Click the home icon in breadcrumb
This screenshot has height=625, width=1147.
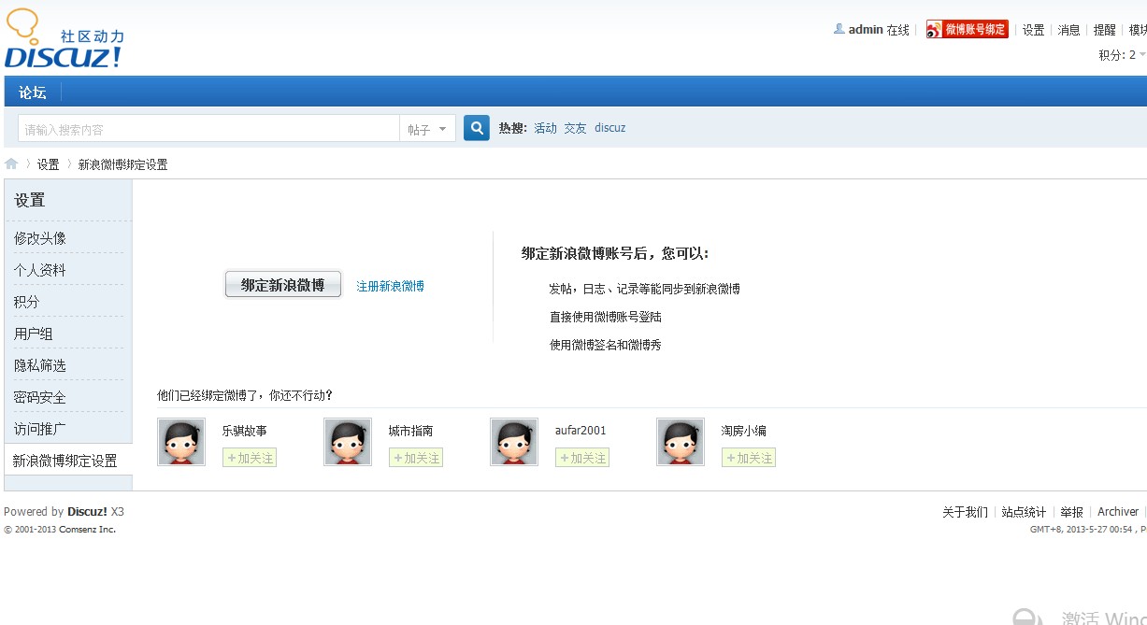[x=11, y=164]
